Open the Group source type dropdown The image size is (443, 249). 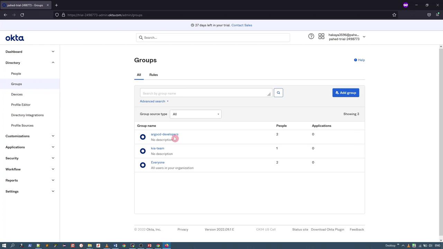pos(196,114)
